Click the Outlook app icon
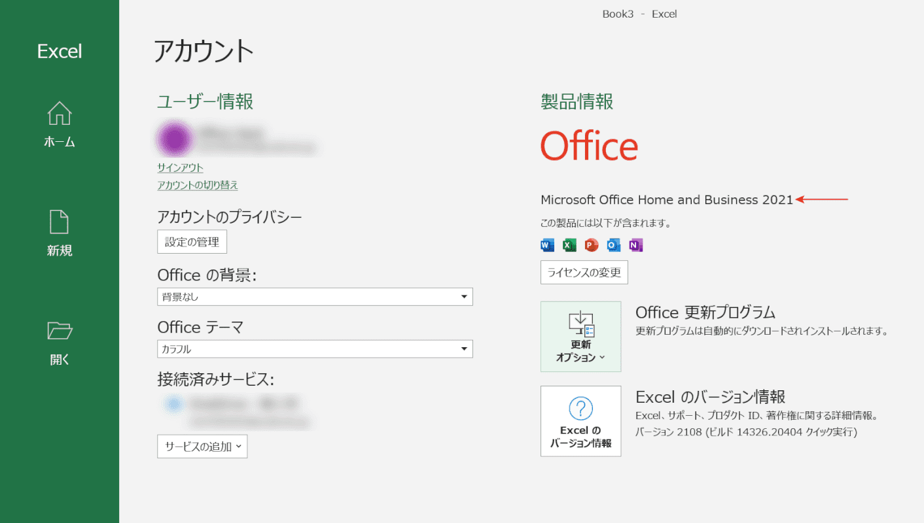 [614, 245]
